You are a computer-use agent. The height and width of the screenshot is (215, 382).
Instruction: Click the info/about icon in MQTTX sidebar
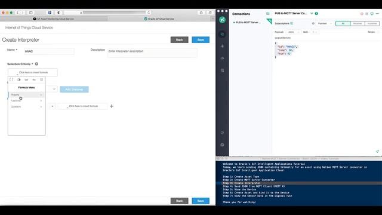pyautogui.click(x=222, y=133)
